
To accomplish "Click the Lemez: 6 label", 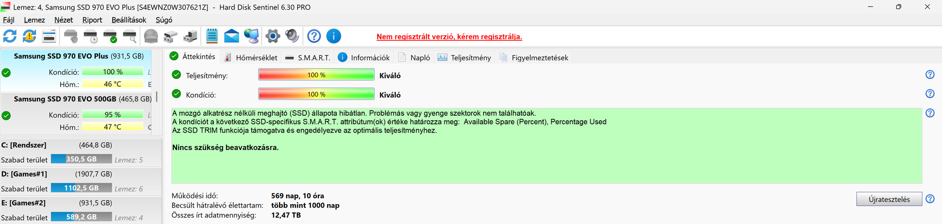I will click(x=128, y=189).
